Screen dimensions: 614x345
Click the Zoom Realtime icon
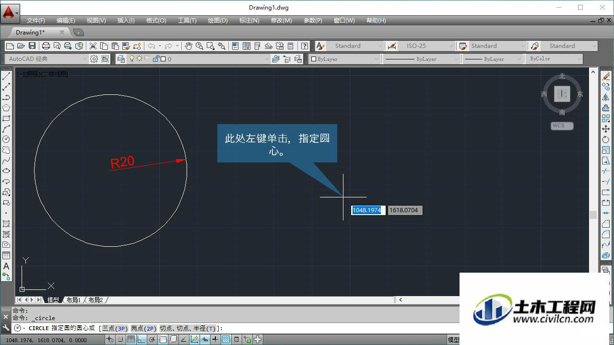coord(199,46)
